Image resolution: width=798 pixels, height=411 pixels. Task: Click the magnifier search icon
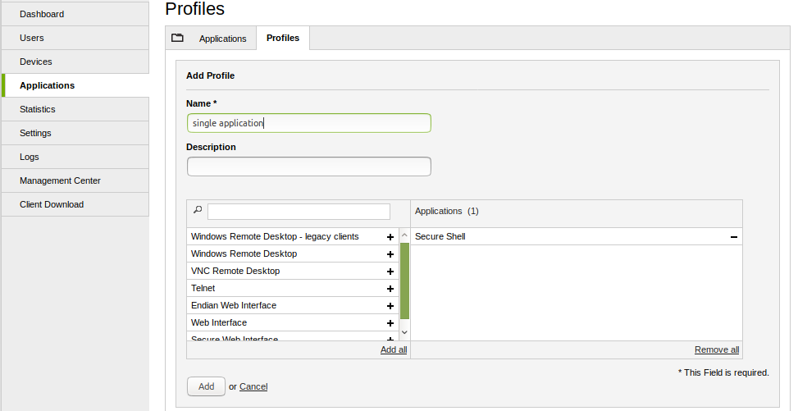click(x=197, y=211)
